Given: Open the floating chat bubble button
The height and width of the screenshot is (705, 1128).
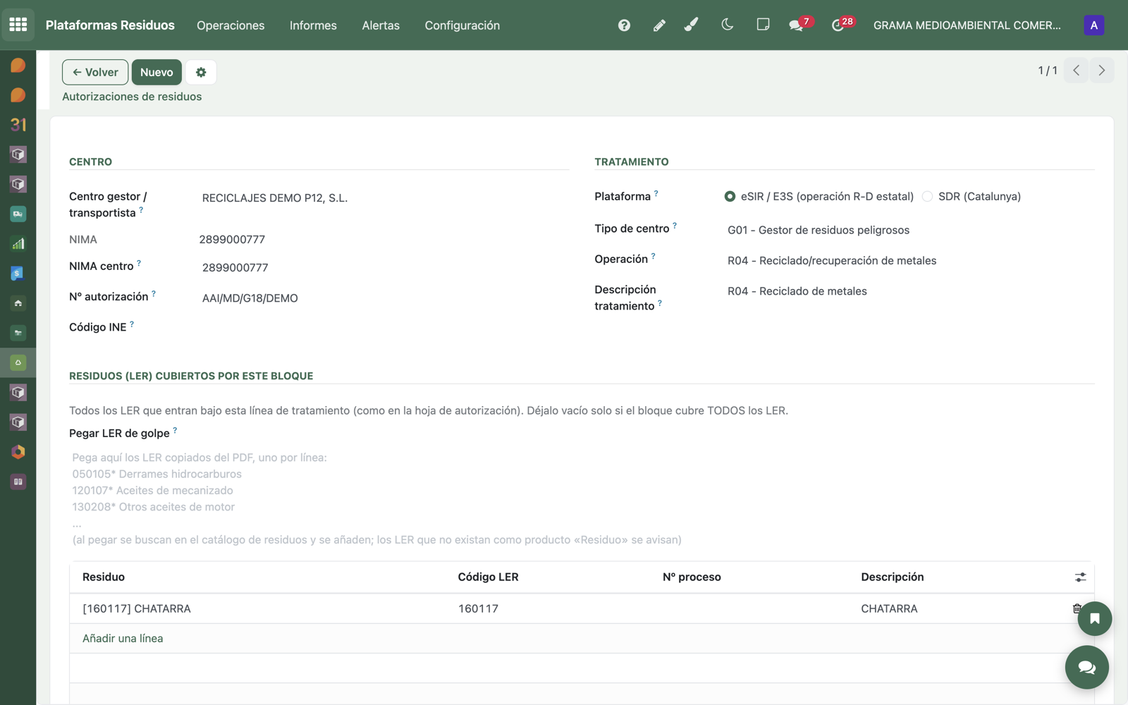Looking at the screenshot, I should pos(1086,667).
